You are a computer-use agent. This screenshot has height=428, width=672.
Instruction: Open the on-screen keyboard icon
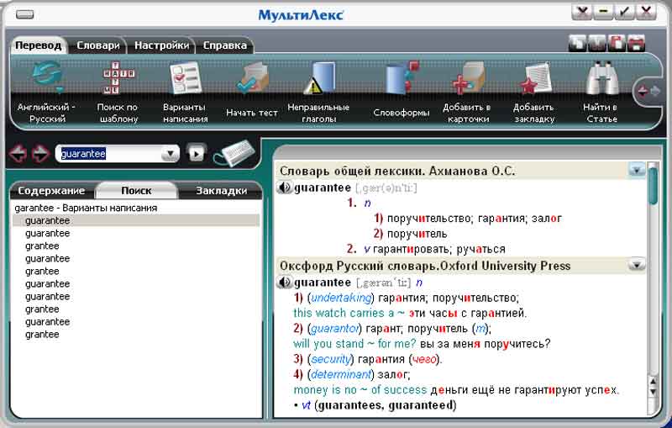(x=236, y=153)
